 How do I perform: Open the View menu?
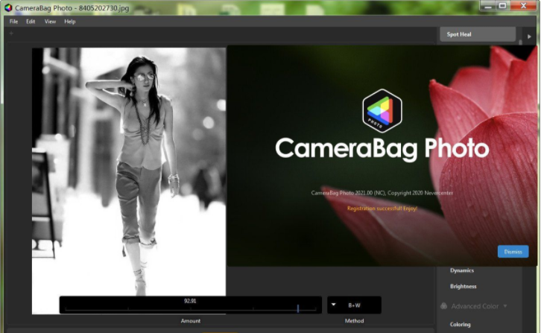(50, 22)
